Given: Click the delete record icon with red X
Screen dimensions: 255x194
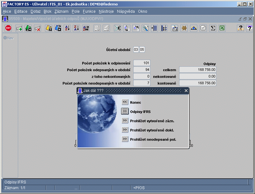Looking at the screenshot, I should 38,28.
